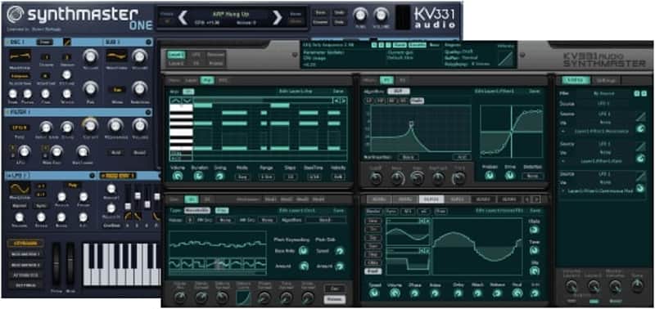The image size is (655, 309).
Task: Select LP filter type button
Action: tap(369, 101)
